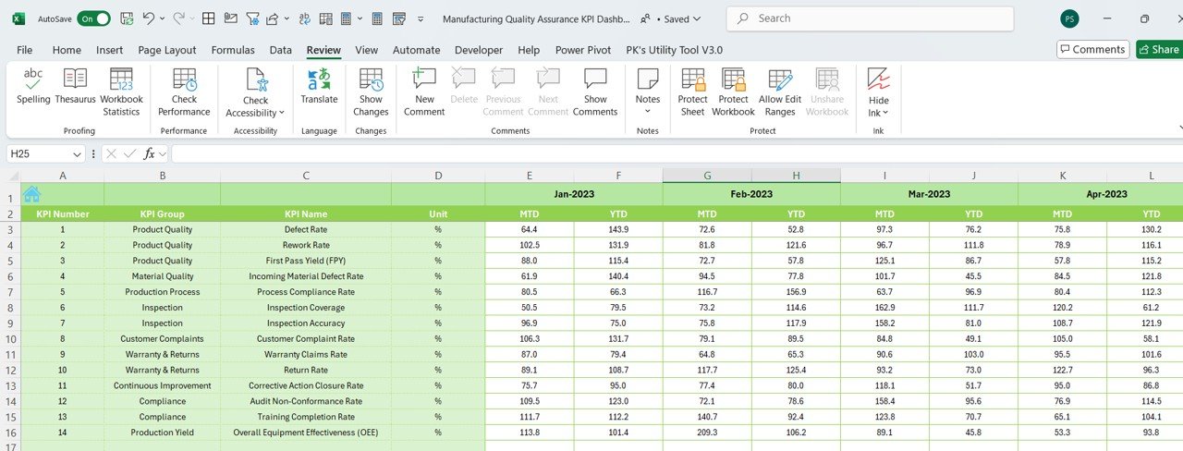Viewport: 1183px width, 451px height.
Task: Open the Developer tab
Action: (479, 50)
